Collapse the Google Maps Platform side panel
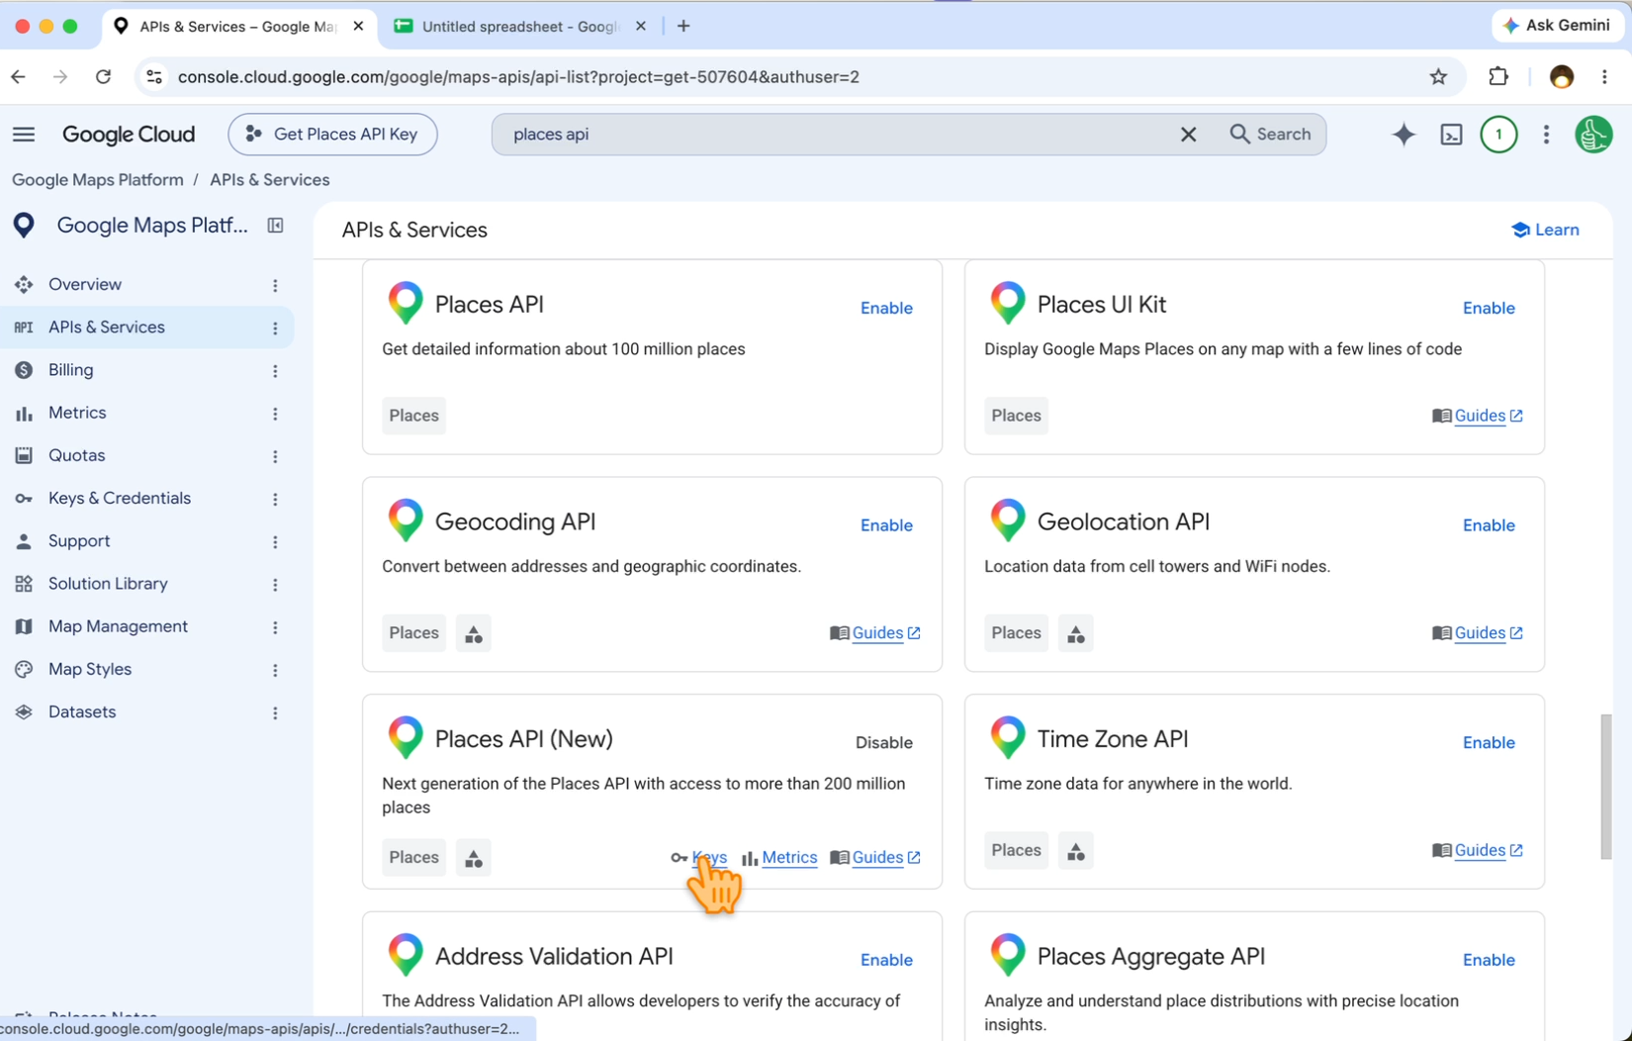The image size is (1632, 1041). 275,226
